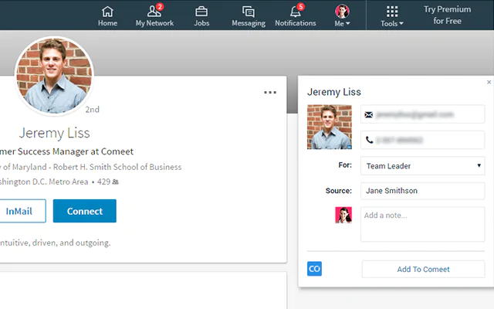The width and height of the screenshot is (494, 309).
Task: Open the Messaging icon
Action: (249, 15)
